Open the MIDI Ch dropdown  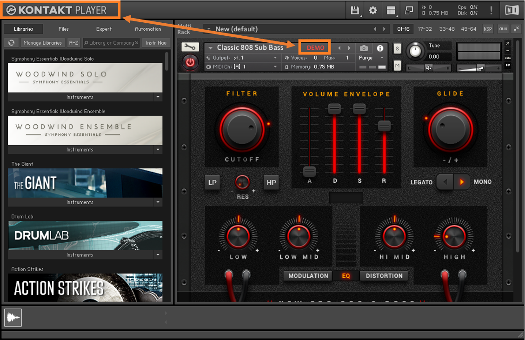click(x=242, y=67)
